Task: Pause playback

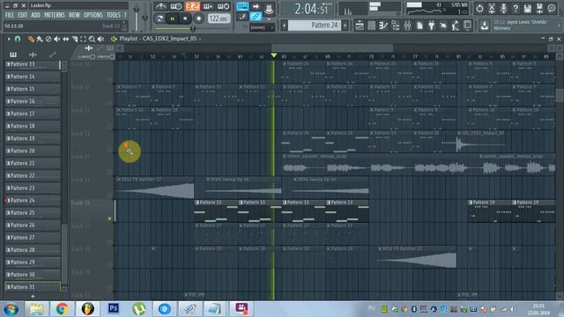Action: point(173,18)
